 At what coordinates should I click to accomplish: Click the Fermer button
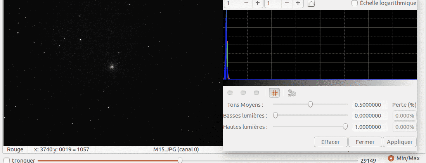click(365, 142)
